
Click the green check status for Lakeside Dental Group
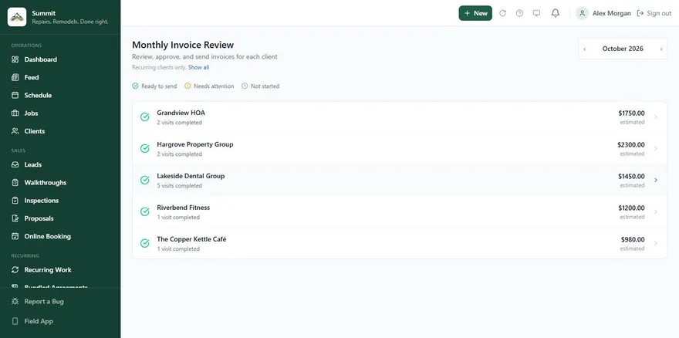pyautogui.click(x=144, y=181)
